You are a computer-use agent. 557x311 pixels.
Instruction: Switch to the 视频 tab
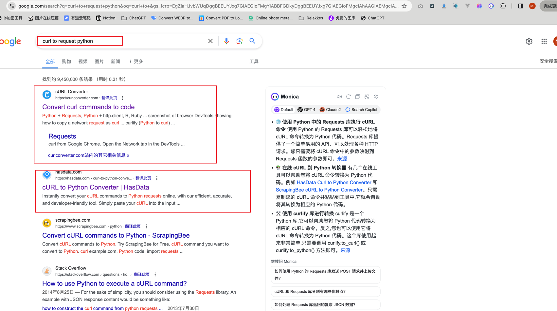click(x=83, y=62)
